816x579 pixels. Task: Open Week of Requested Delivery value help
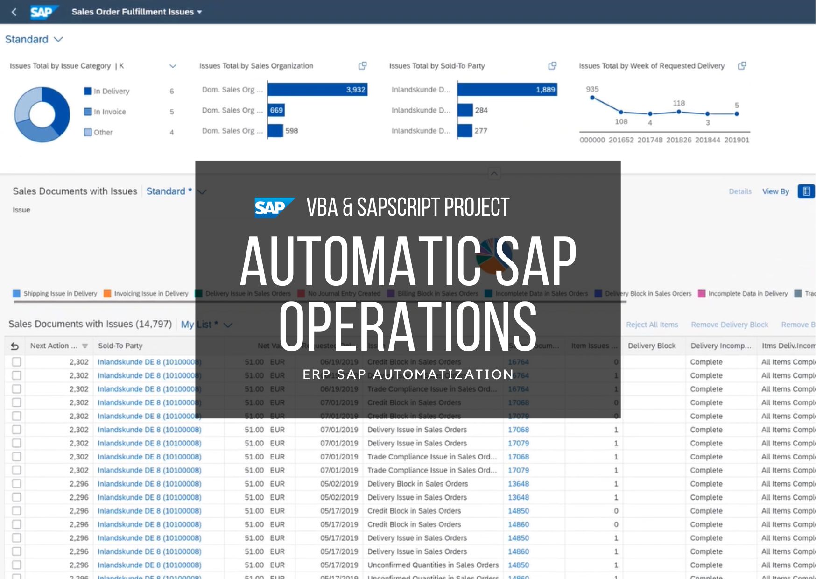[742, 66]
